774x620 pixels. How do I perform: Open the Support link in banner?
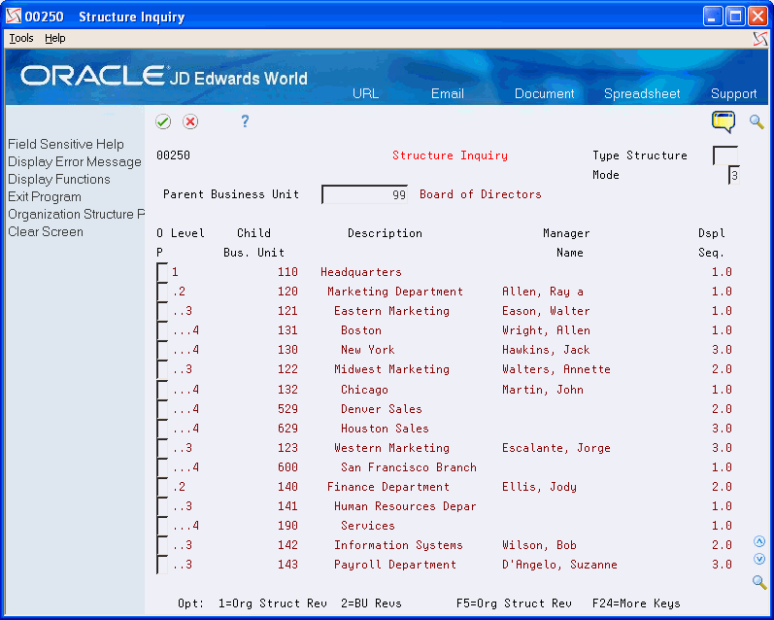(x=733, y=93)
